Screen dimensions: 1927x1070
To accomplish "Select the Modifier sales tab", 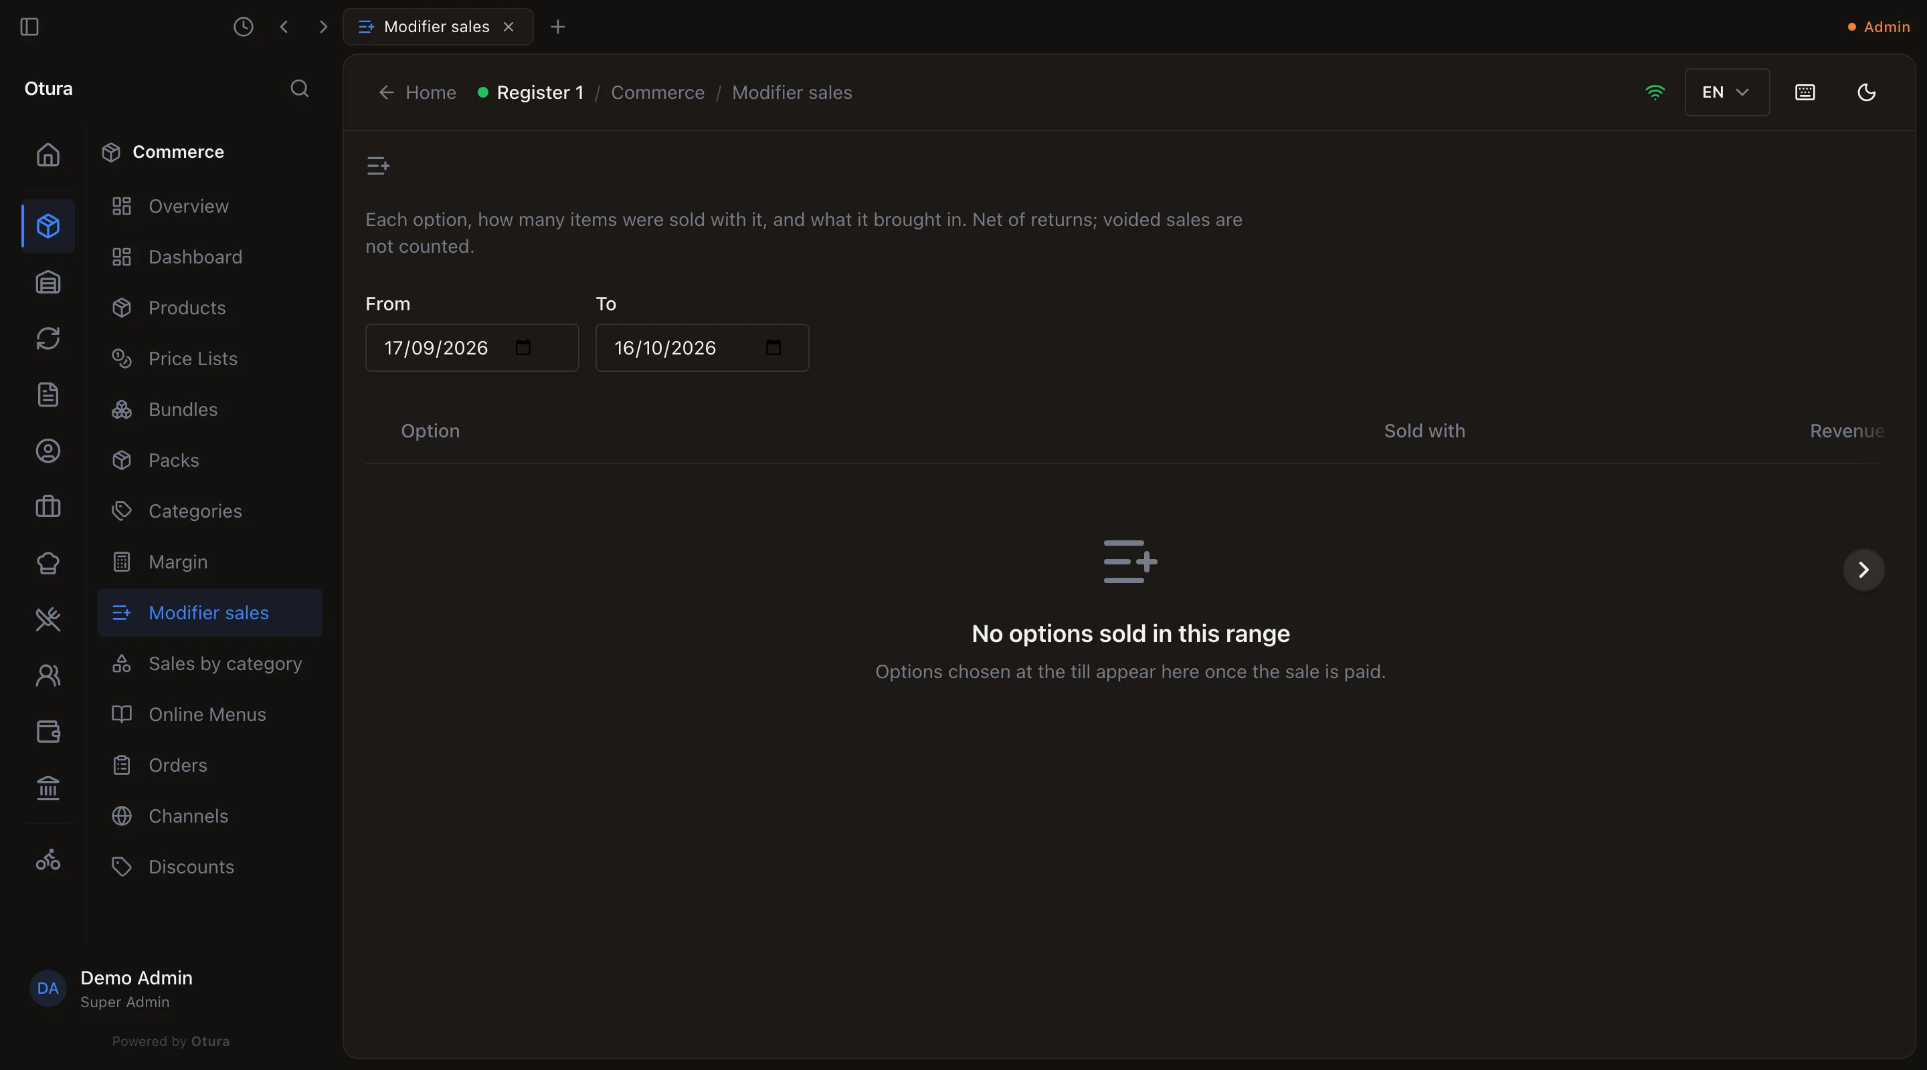I will pos(437,27).
